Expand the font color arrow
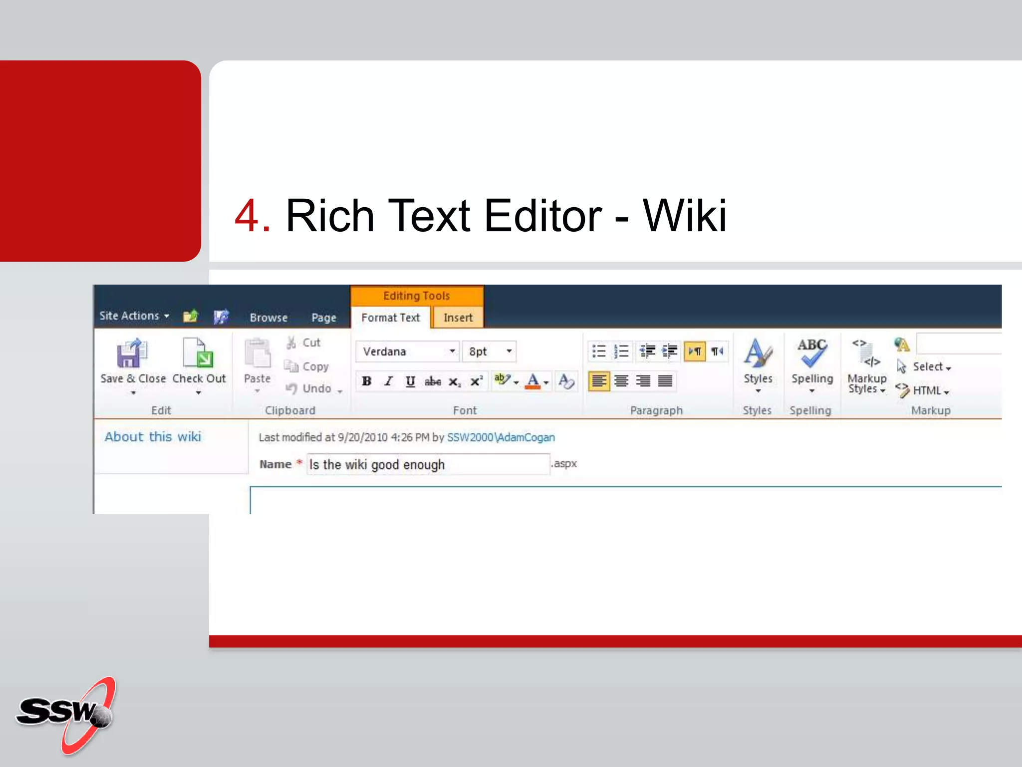1022x767 pixels. point(546,383)
